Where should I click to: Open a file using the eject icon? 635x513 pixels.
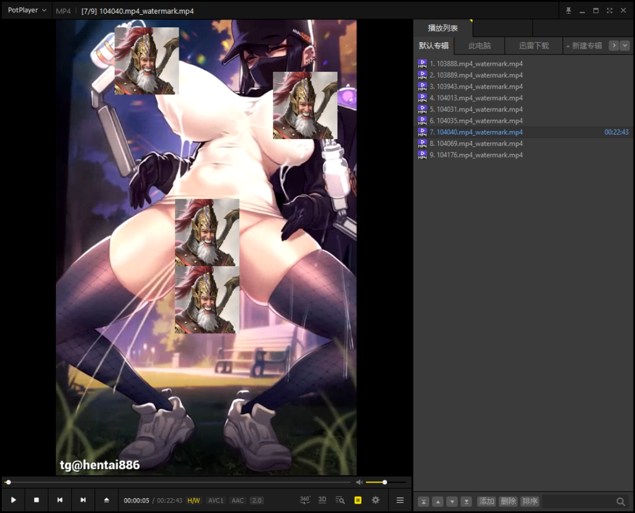click(107, 500)
